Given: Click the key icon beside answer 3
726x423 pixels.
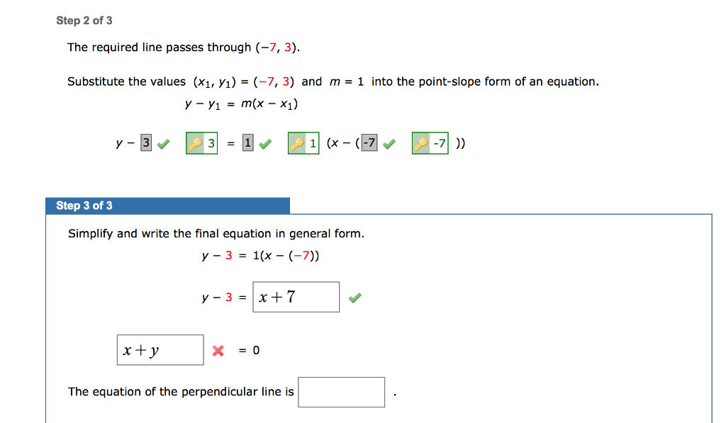Looking at the screenshot, I should click(195, 144).
